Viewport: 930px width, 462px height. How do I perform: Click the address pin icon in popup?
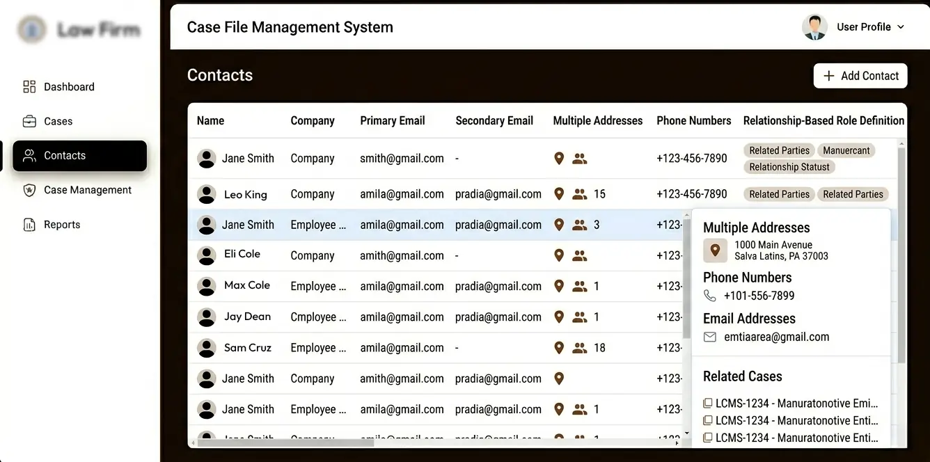point(715,250)
